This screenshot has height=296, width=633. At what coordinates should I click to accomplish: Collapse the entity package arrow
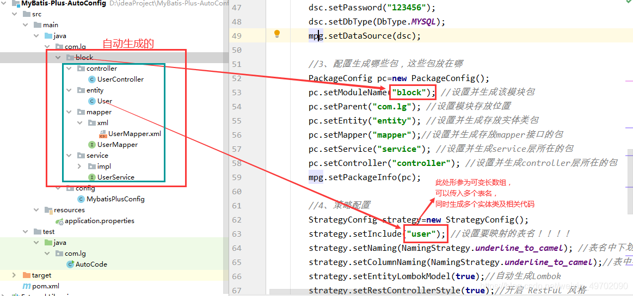click(x=69, y=90)
